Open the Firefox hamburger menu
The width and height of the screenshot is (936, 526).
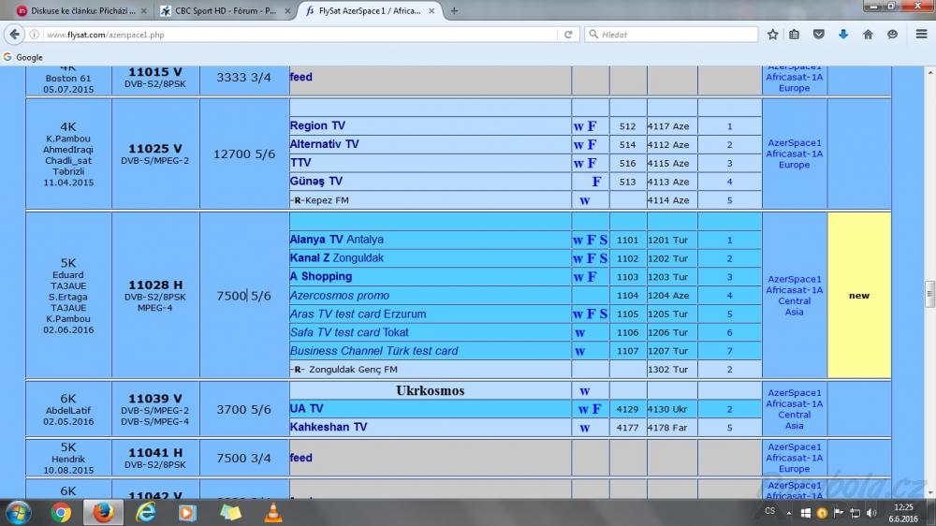click(x=921, y=35)
